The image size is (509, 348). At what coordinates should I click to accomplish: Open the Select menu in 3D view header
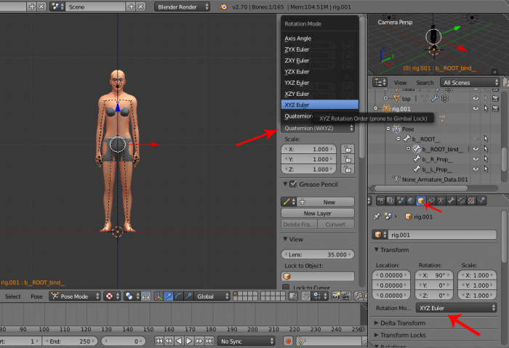pos(12,296)
